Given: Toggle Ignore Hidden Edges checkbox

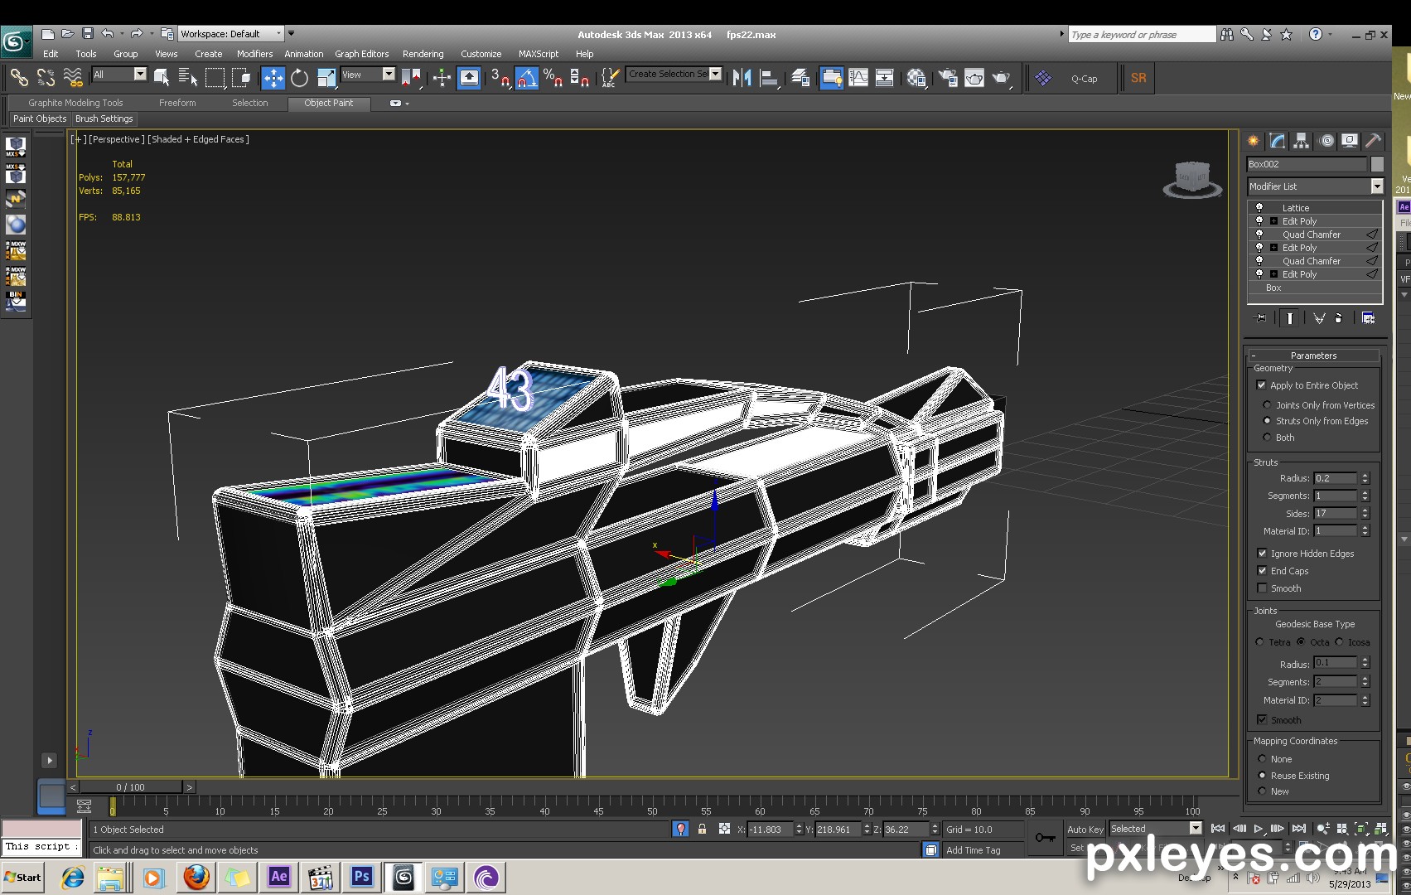Looking at the screenshot, I should [1262, 554].
